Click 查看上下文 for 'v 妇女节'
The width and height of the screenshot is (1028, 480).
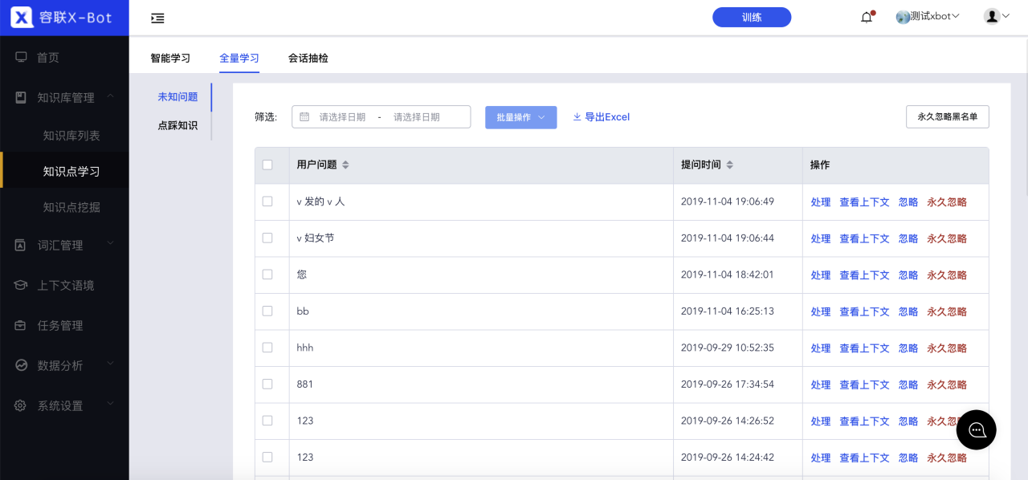pyautogui.click(x=865, y=238)
